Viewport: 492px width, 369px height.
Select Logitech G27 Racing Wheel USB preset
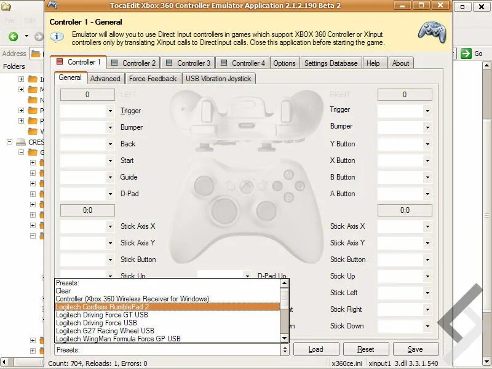tap(167, 331)
